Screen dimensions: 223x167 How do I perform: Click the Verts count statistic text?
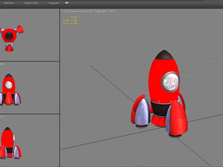(x=70, y=24)
